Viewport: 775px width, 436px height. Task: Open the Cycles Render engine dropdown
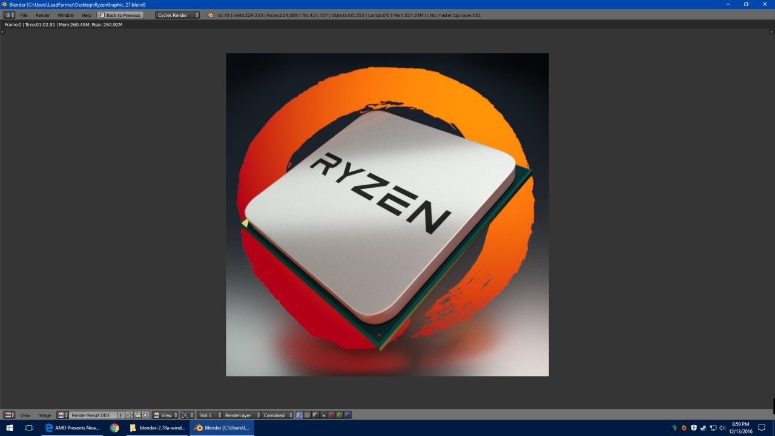[177, 15]
